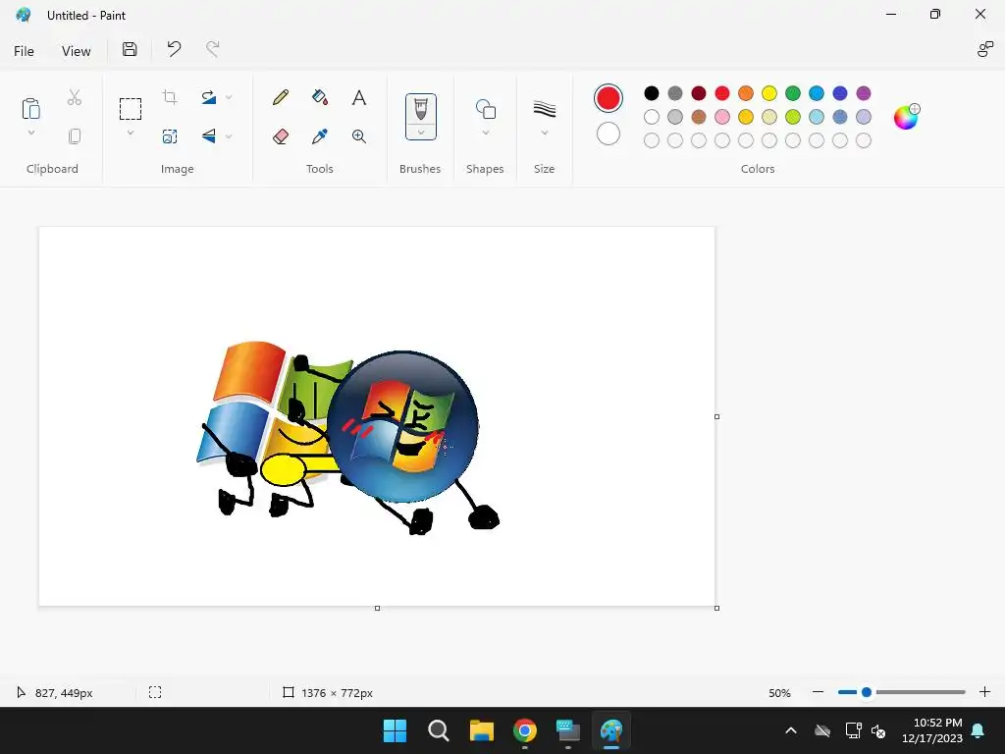Expand the Size chevron
This screenshot has height=754, width=1005.
coord(544,133)
